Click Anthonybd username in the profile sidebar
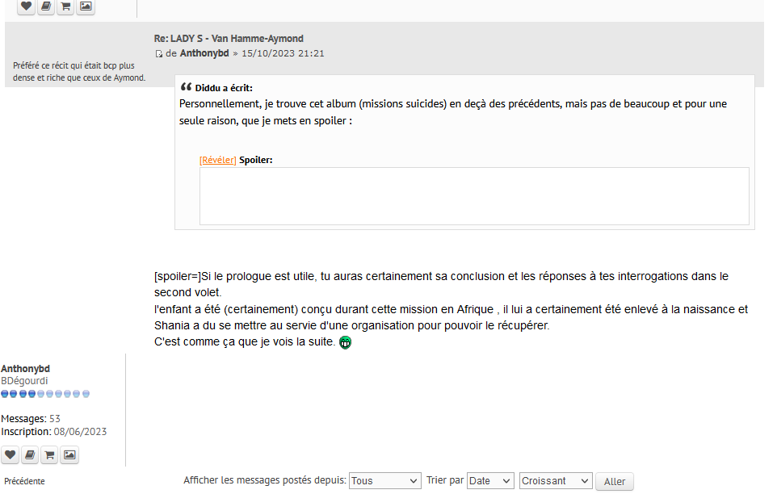 (x=25, y=369)
